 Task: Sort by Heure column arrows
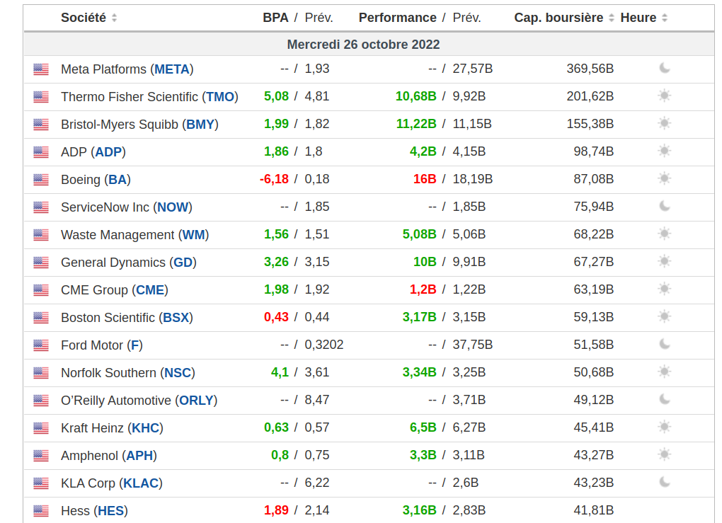(x=665, y=18)
